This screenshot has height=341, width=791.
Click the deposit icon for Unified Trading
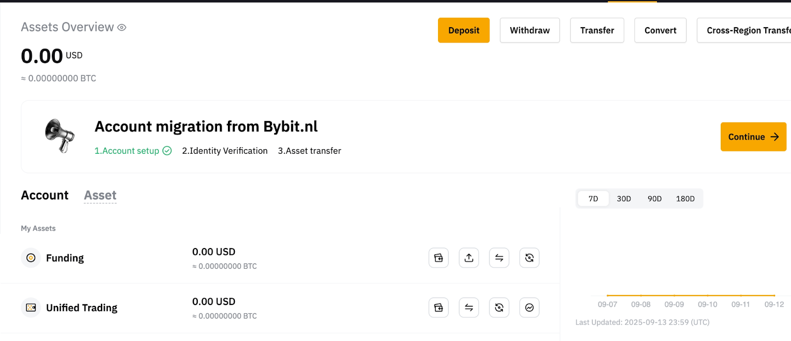coord(439,308)
